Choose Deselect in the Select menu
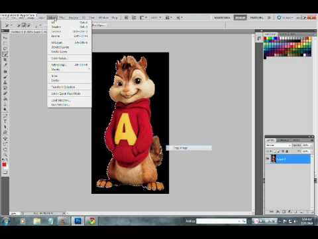 pos(70,27)
